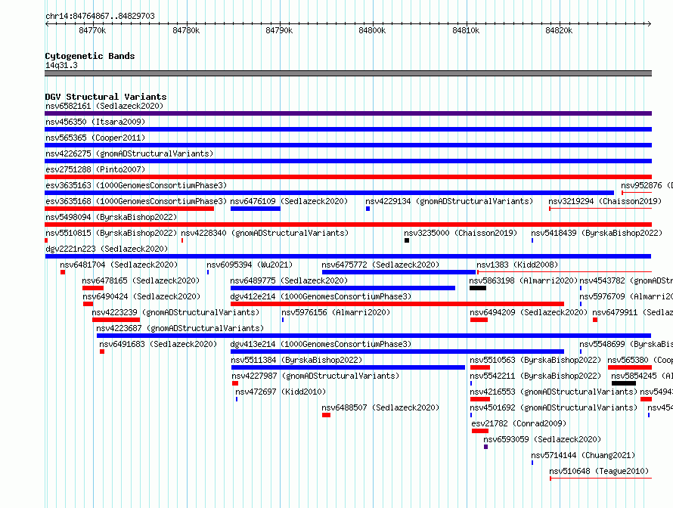Click the 84810k ruler position
The image size is (673, 508).
[466, 30]
